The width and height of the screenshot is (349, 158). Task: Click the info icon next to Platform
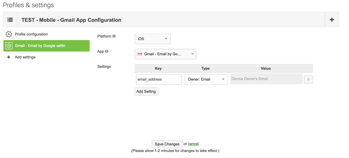(x=114, y=36)
